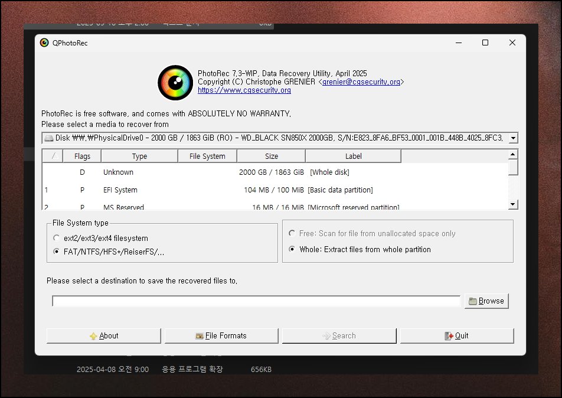This screenshot has height=398, width=562.
Task: Click the Size column header
Action: (272, 156)
